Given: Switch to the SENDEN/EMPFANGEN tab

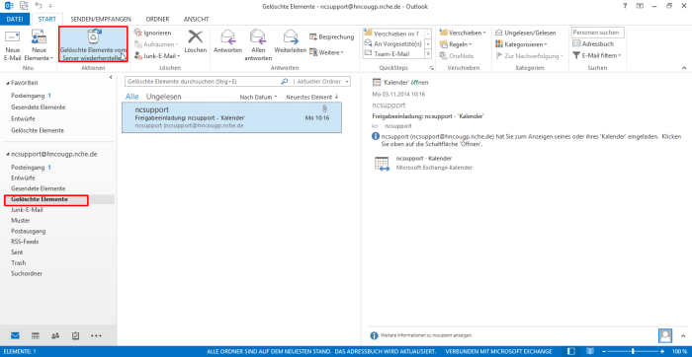Looking at the screenshot, I should 101,19.
